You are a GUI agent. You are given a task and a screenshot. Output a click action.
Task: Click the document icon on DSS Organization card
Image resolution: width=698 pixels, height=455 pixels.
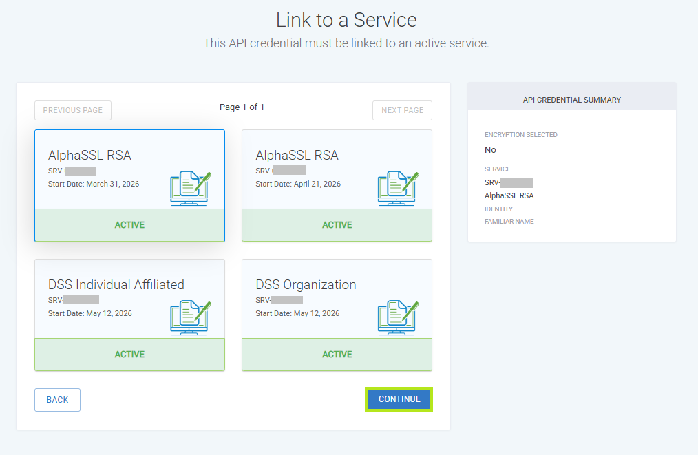(398, 317)
